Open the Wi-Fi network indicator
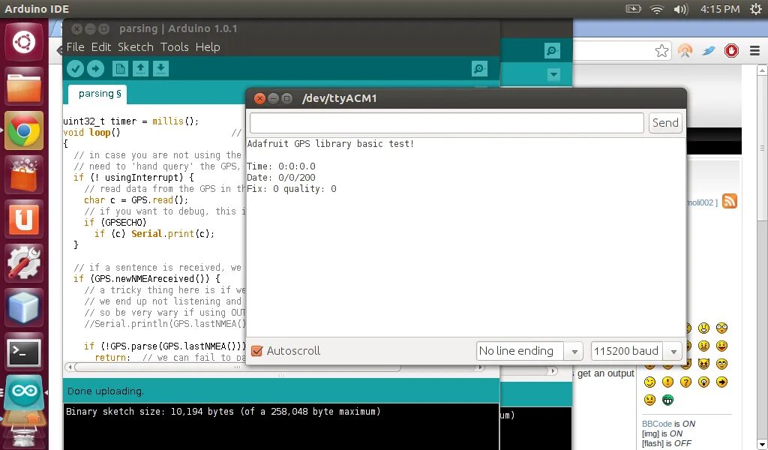The height and width of the screenshot is (450, 768). 657,9
